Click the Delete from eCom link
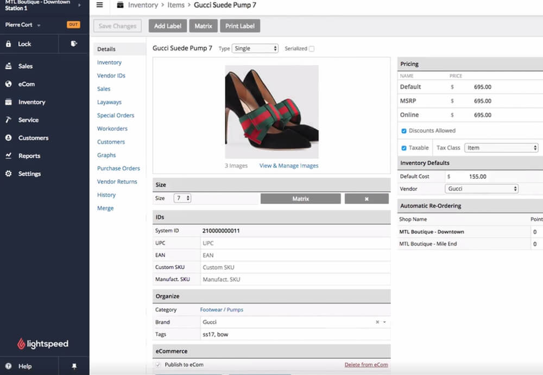The height and width of the screenshot is (375, 543). [367, 365]
